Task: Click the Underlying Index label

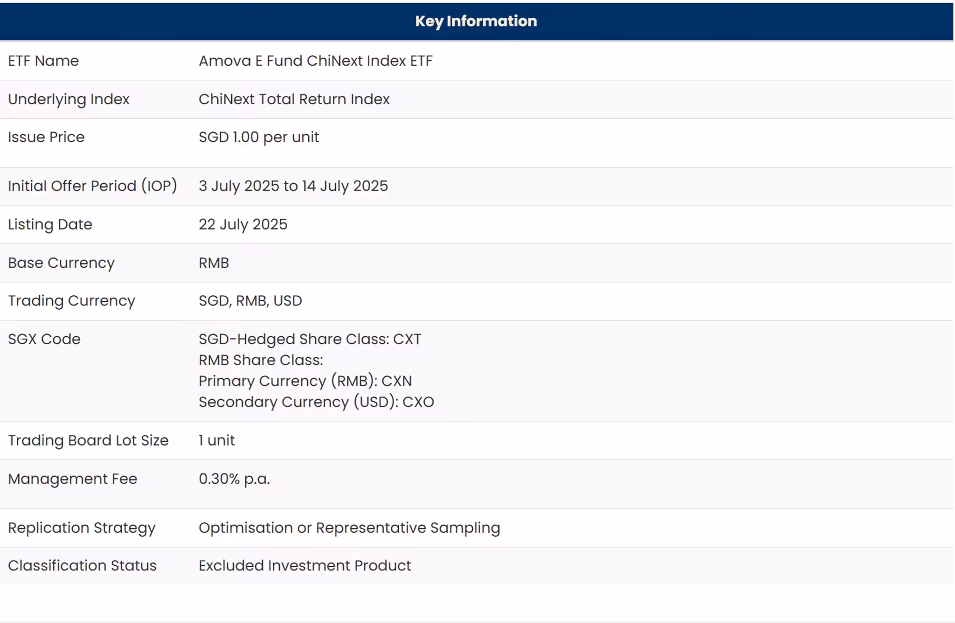Action: (x=69, y=99)
